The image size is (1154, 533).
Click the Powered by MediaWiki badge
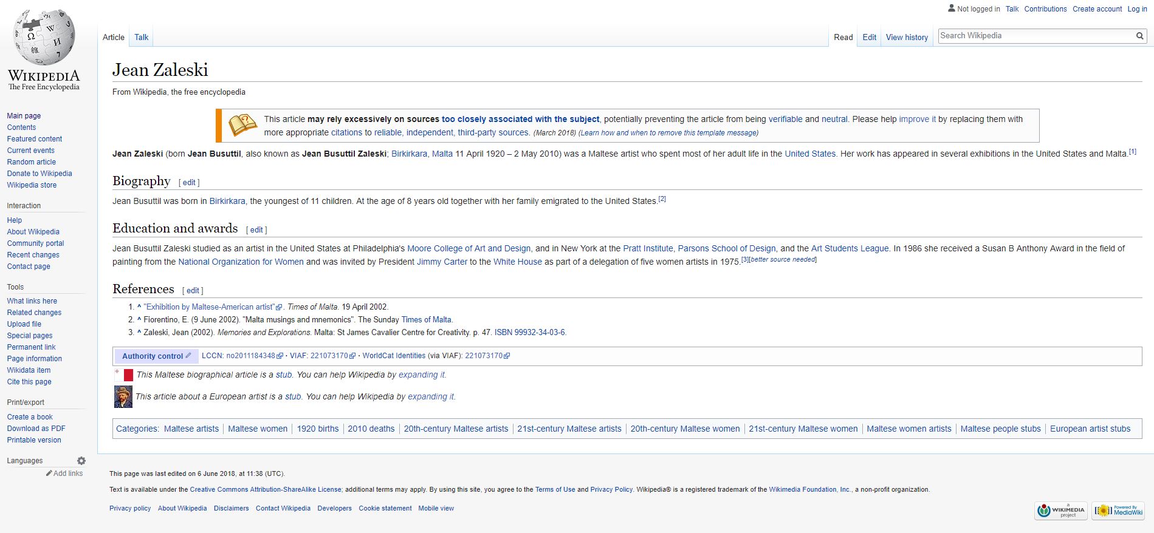(1118, 511)
